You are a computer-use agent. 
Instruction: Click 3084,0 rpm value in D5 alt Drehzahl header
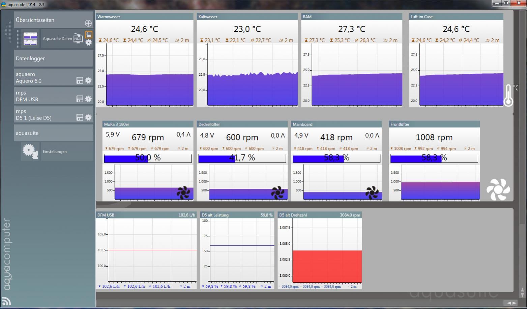coord(350,215)
